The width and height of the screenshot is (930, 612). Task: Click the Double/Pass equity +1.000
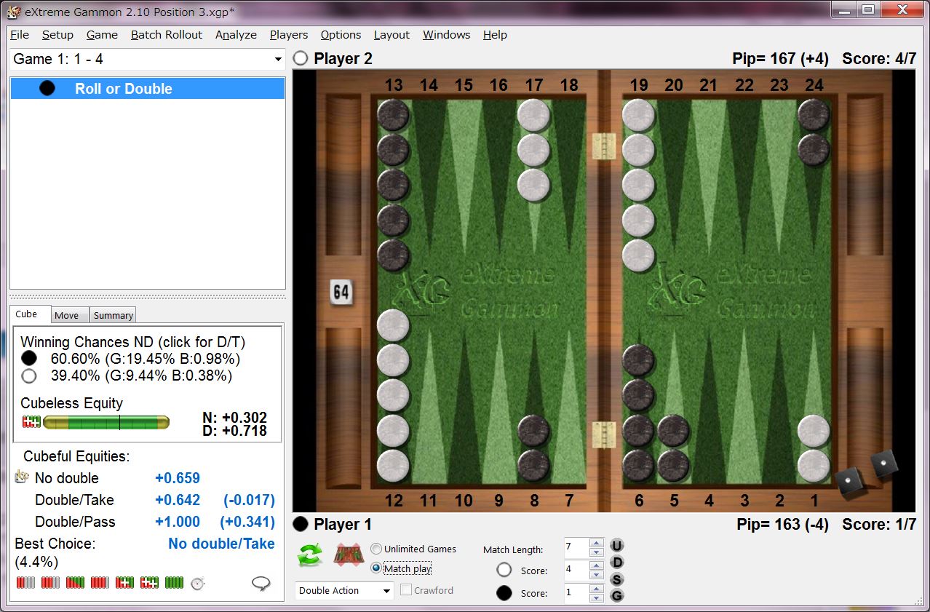pos(178,522)
